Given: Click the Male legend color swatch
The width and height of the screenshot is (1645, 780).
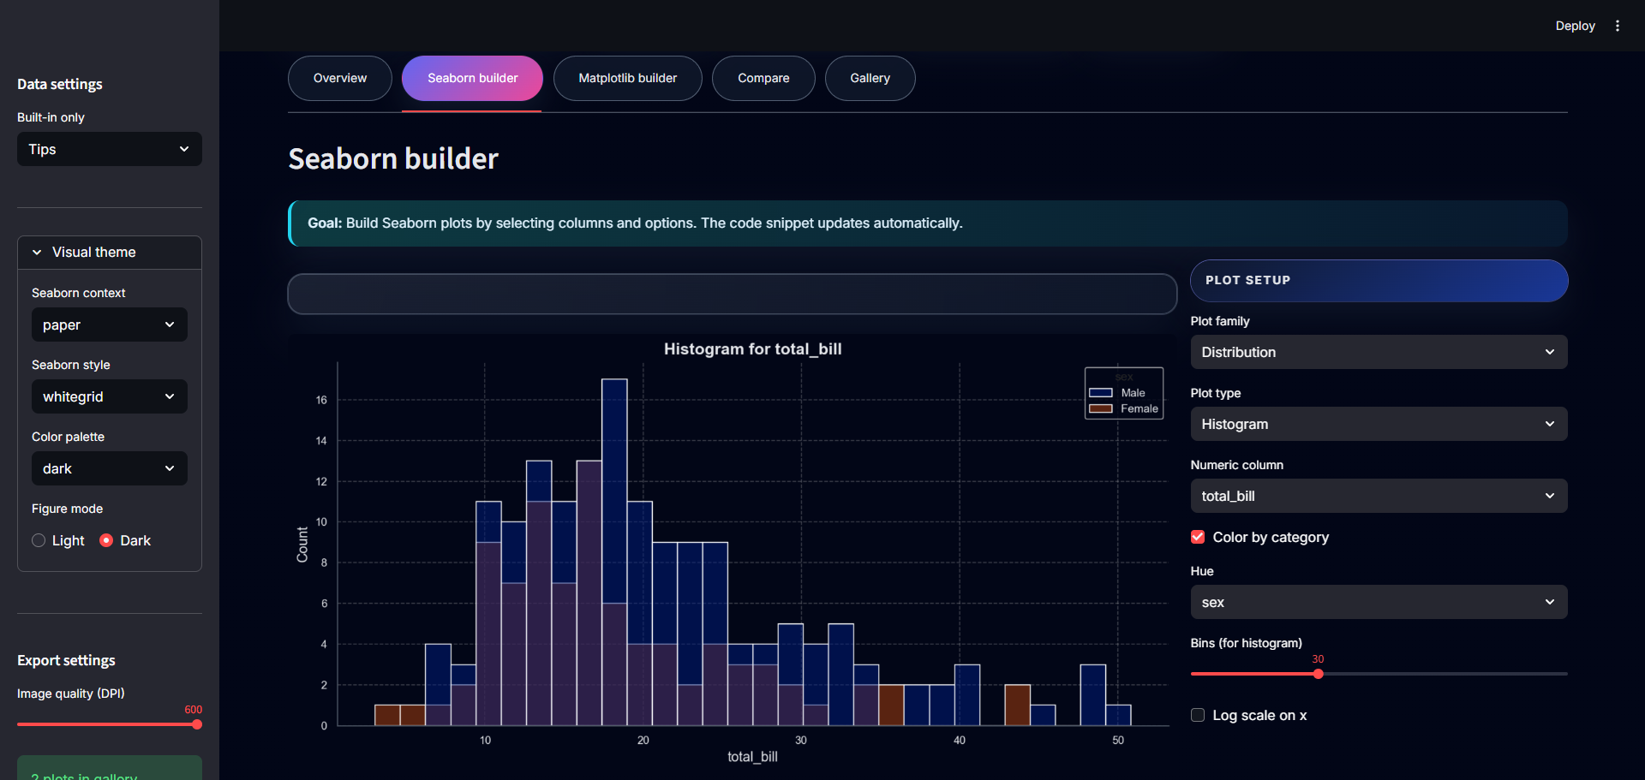Looking at the screenshot, I should pyautogui.click(x=1100, y=393).
